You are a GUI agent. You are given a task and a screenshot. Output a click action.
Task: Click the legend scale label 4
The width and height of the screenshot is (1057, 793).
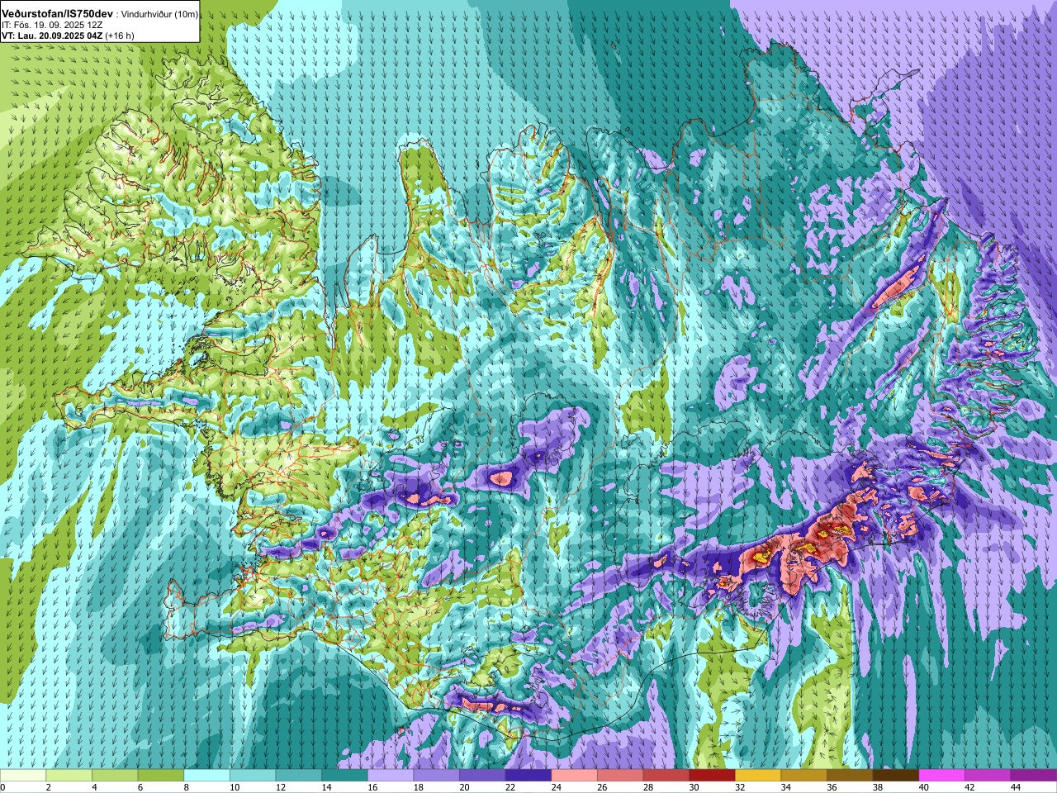[94, 787]
